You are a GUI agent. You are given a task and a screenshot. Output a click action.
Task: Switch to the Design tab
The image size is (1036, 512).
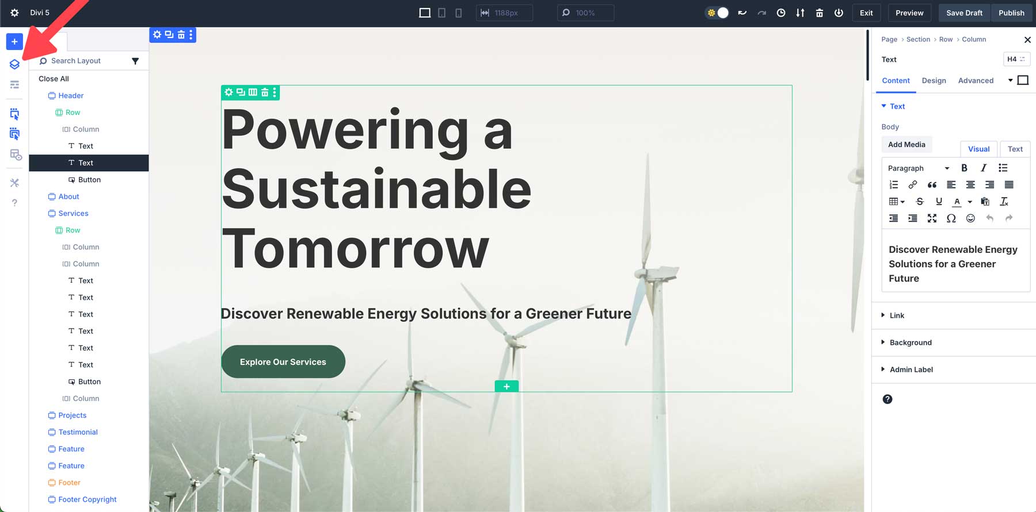[934, 80]
